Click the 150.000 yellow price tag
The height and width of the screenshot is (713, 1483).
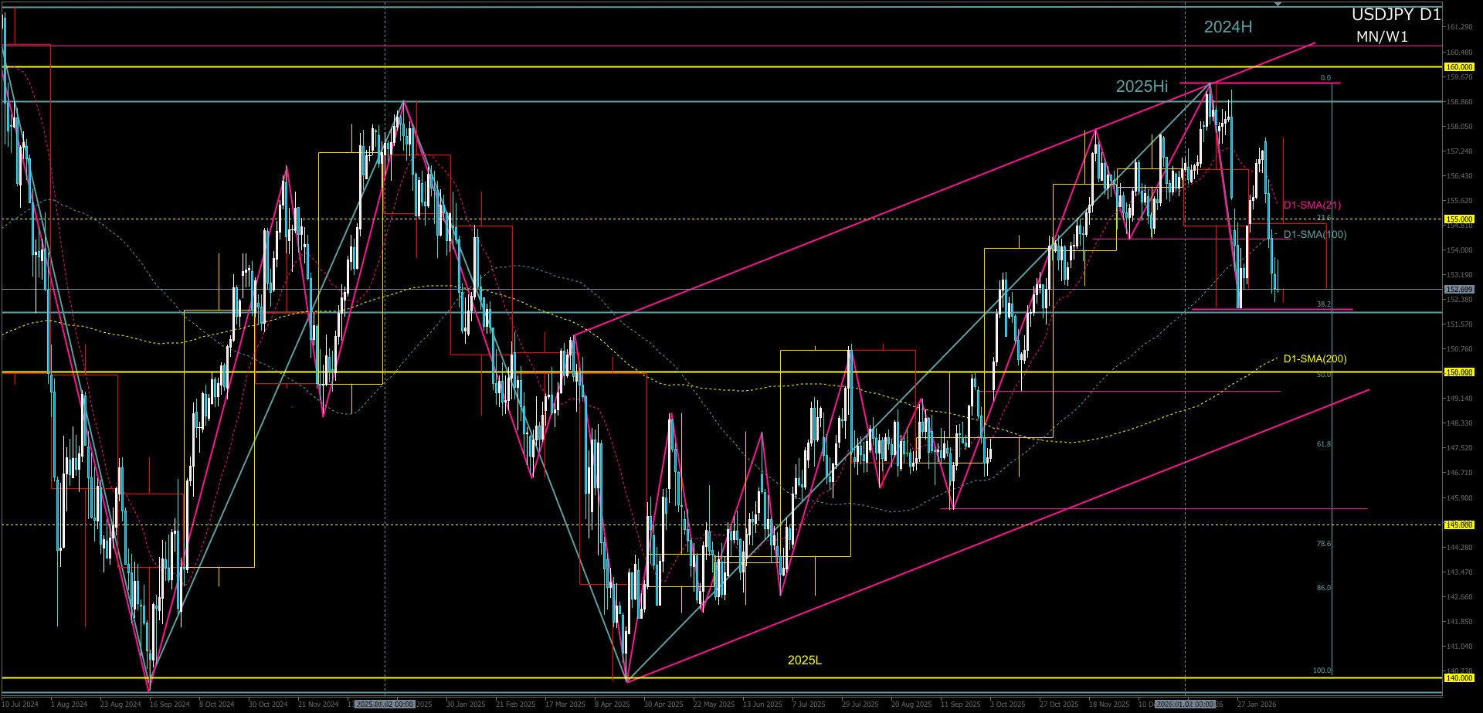(x=1458, y=372)
